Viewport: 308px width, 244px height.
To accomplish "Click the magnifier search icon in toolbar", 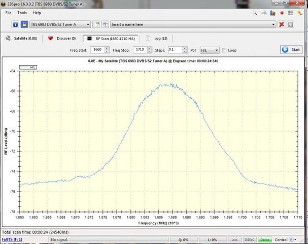I will coord(255,13).
